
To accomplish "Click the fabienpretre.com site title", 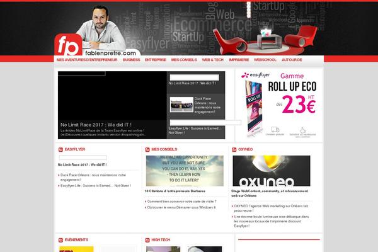I will click(x=111, y=53).
